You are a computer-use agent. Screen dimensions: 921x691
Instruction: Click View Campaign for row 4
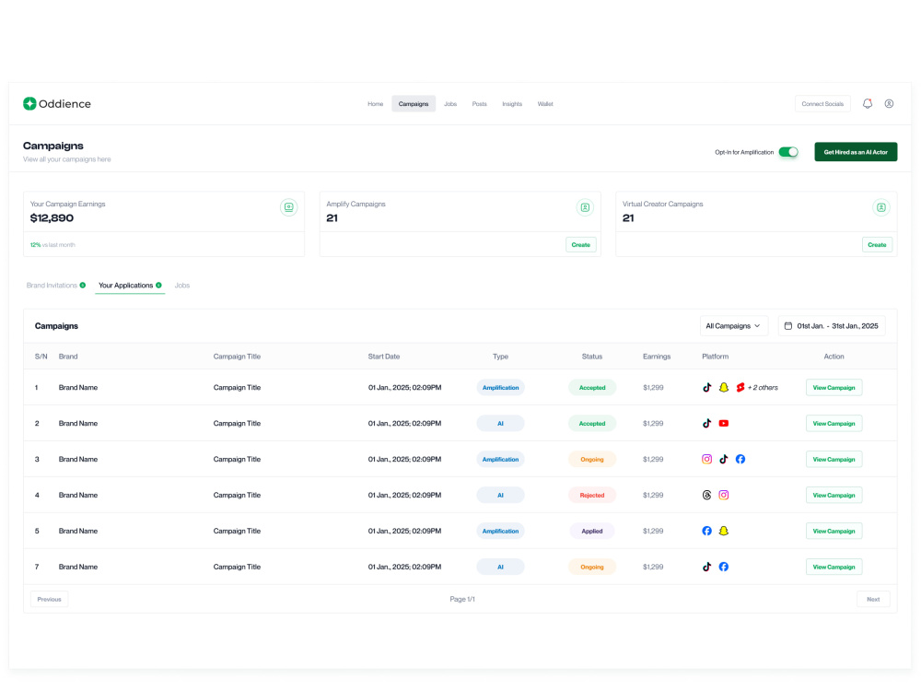(x=834, y=495)
